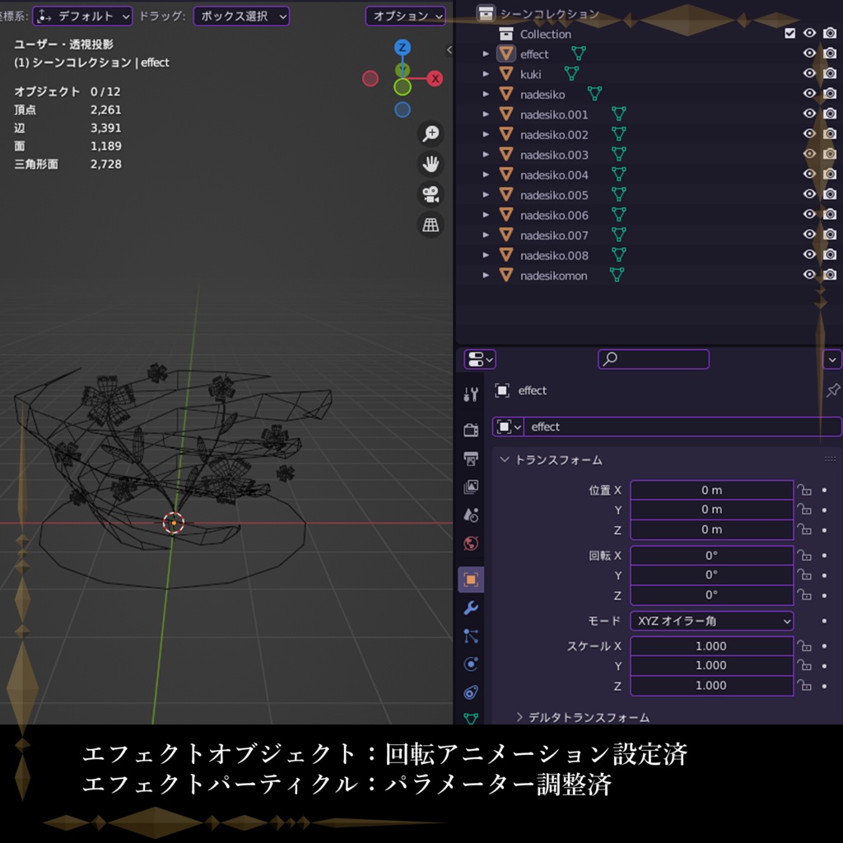
Task: Open the Output properties tab
Action: tap(471, 458)
